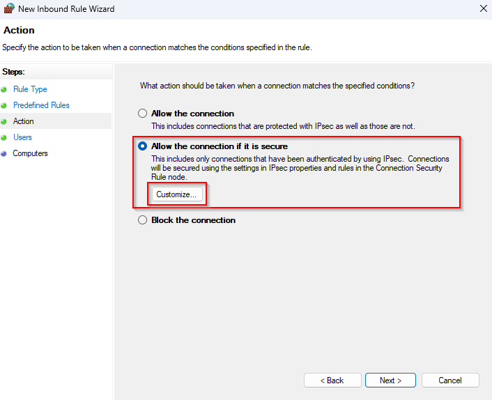Go back with the '< Back' button

(x=332, y=380)
